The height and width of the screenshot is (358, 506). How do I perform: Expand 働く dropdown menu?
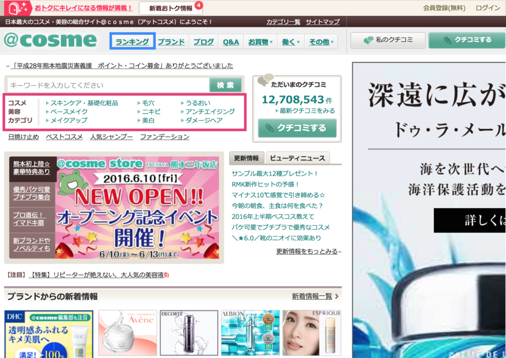point(291,42)
